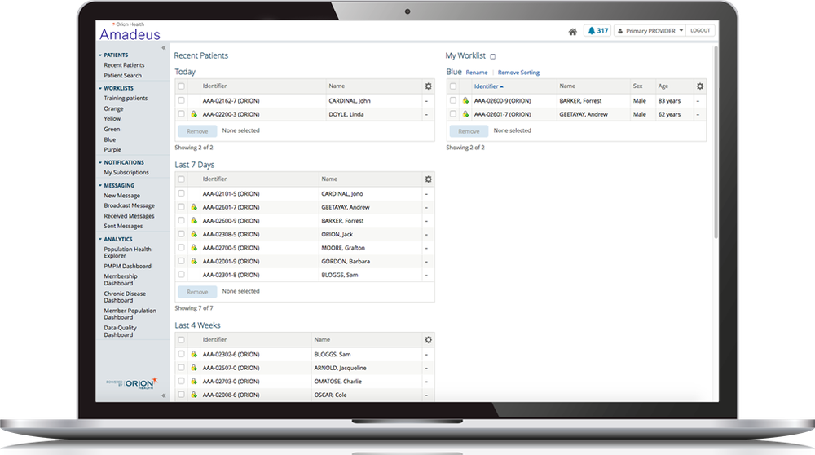Click patient icon beside MOORE, Grafton
This screenshot has width=815, height=455.
click(194, 248)
